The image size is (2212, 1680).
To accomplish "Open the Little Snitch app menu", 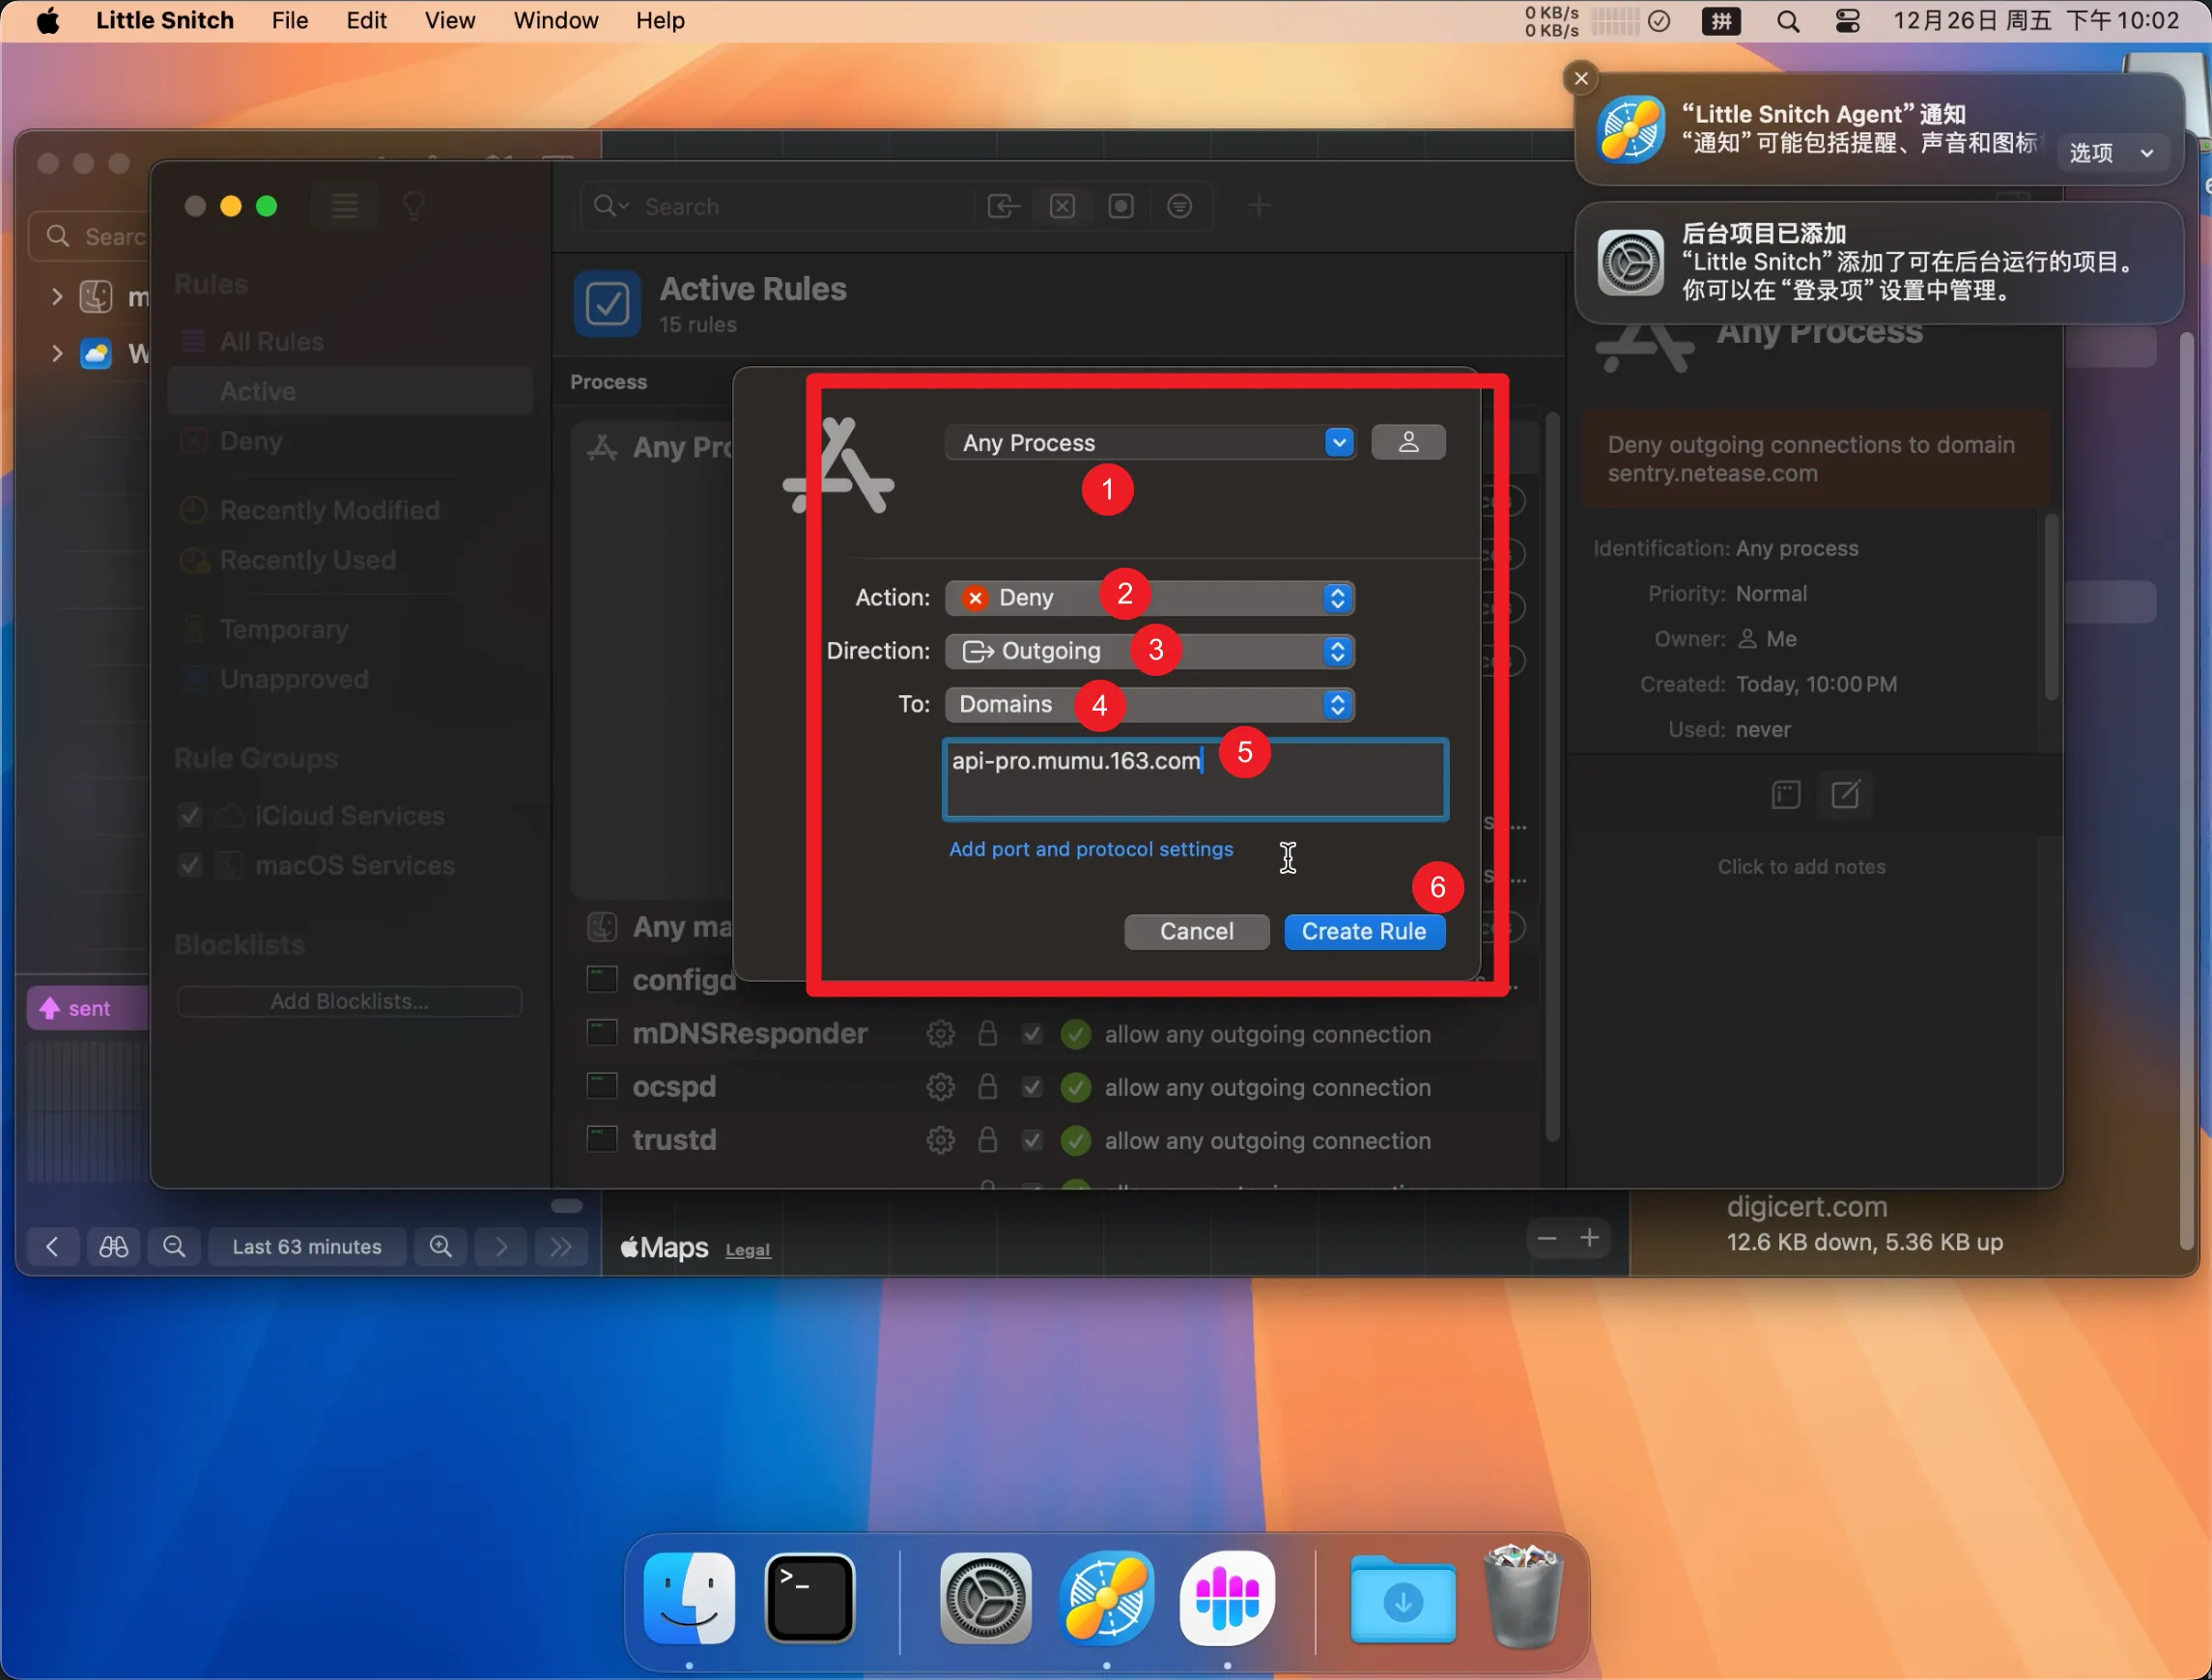I will point(165,20).
